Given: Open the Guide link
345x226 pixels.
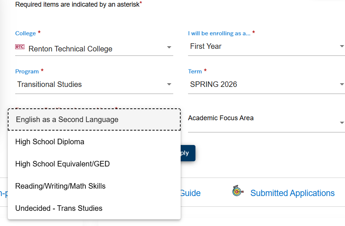Looking at the screenshot, I should [x=190, y=193].
